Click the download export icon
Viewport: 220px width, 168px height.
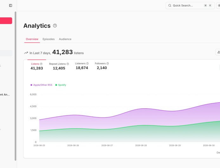218,52
